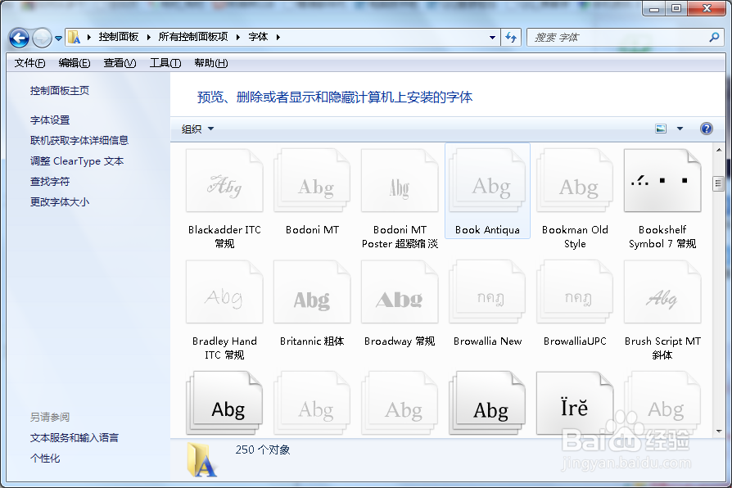Click the Fonts folder icon in details pane
The width and height of the screenshot is (732, 488).
click(201, 459)
